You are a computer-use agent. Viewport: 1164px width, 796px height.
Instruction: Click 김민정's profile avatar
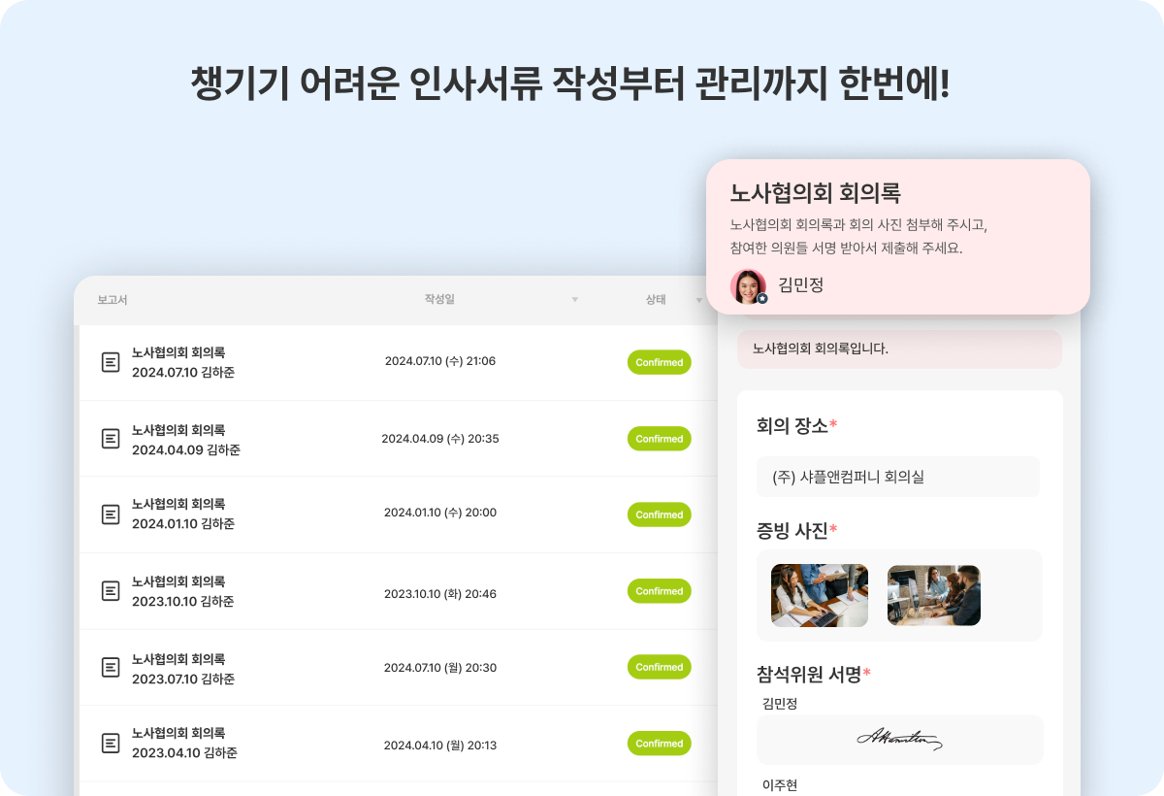point(748,286)
